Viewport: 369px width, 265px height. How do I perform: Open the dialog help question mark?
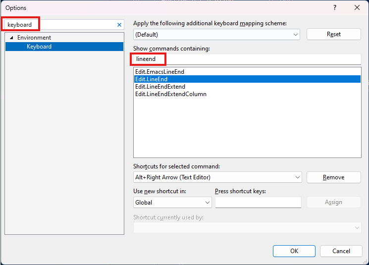click(x=335, y=7)
